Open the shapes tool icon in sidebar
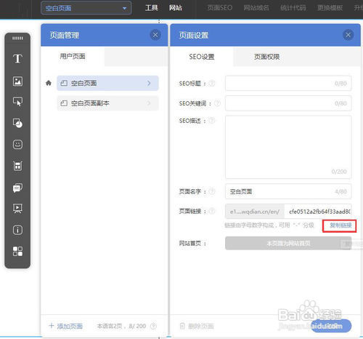Viewport: 363px width, 339px height. (x=17, y=123)
